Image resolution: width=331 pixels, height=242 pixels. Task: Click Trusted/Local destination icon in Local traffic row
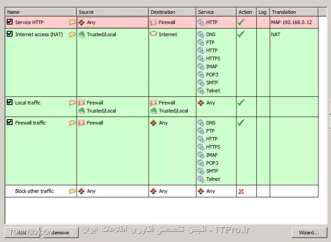click(153, 111)
